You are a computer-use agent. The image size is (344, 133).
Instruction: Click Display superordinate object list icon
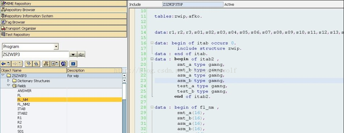(46, 64)
